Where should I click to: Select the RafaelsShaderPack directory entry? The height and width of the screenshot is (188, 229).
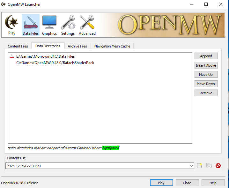click(x=100, y=63)
